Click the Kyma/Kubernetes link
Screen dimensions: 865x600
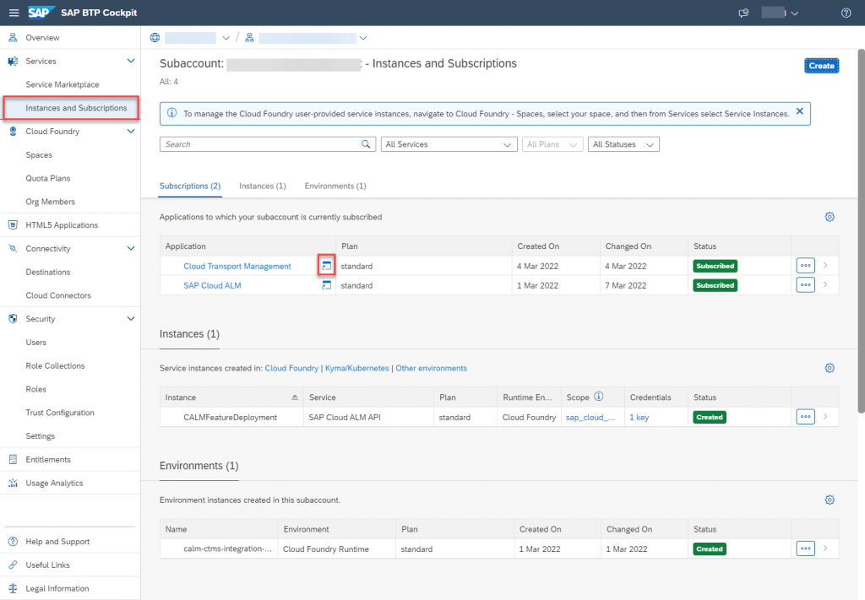[x=357, y=368]
